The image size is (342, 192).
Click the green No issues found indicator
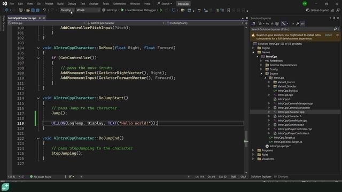tap(41, 177)
